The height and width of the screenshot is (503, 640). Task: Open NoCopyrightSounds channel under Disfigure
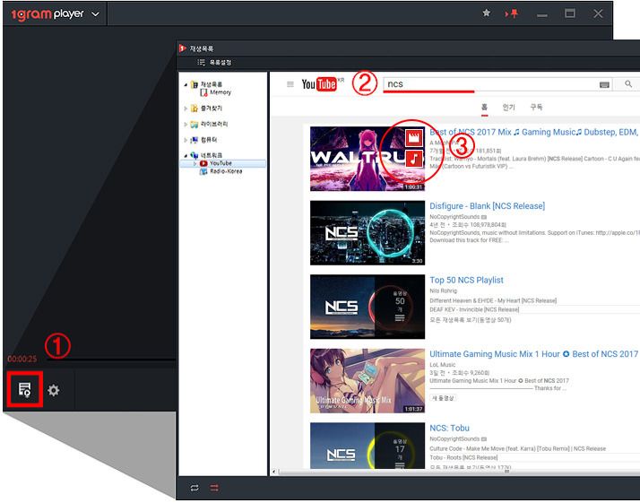454,217
